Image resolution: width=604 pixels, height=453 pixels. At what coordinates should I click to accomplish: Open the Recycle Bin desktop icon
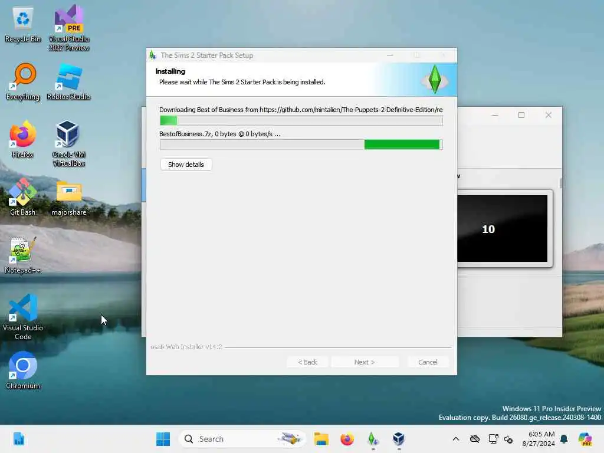coord(23,25)
